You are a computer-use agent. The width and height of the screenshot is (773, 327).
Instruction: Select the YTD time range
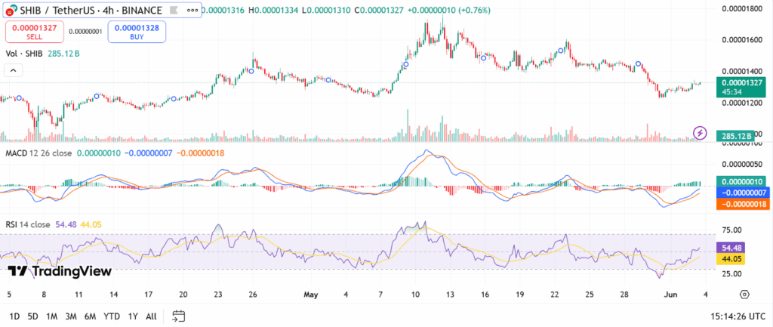pyautogui.click(x=110, y=316)
